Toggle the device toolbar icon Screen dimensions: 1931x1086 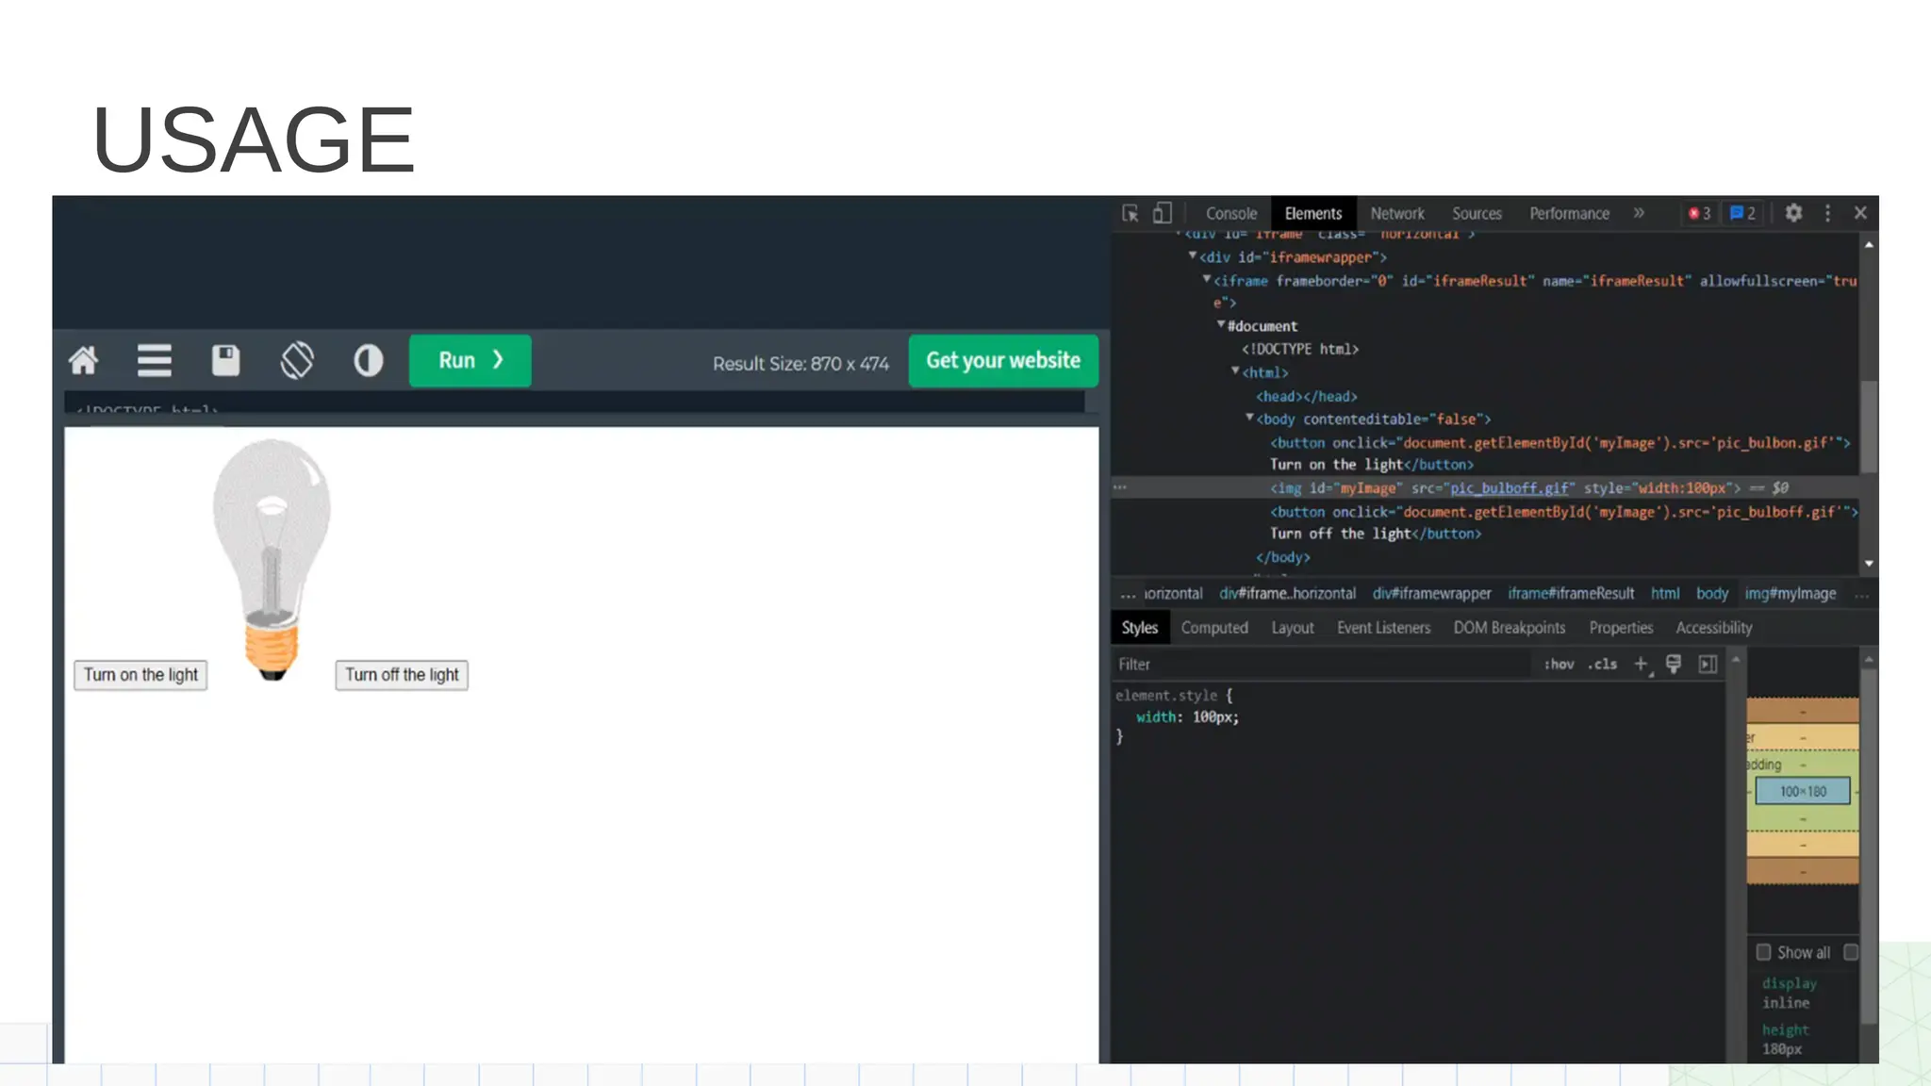1163,213
